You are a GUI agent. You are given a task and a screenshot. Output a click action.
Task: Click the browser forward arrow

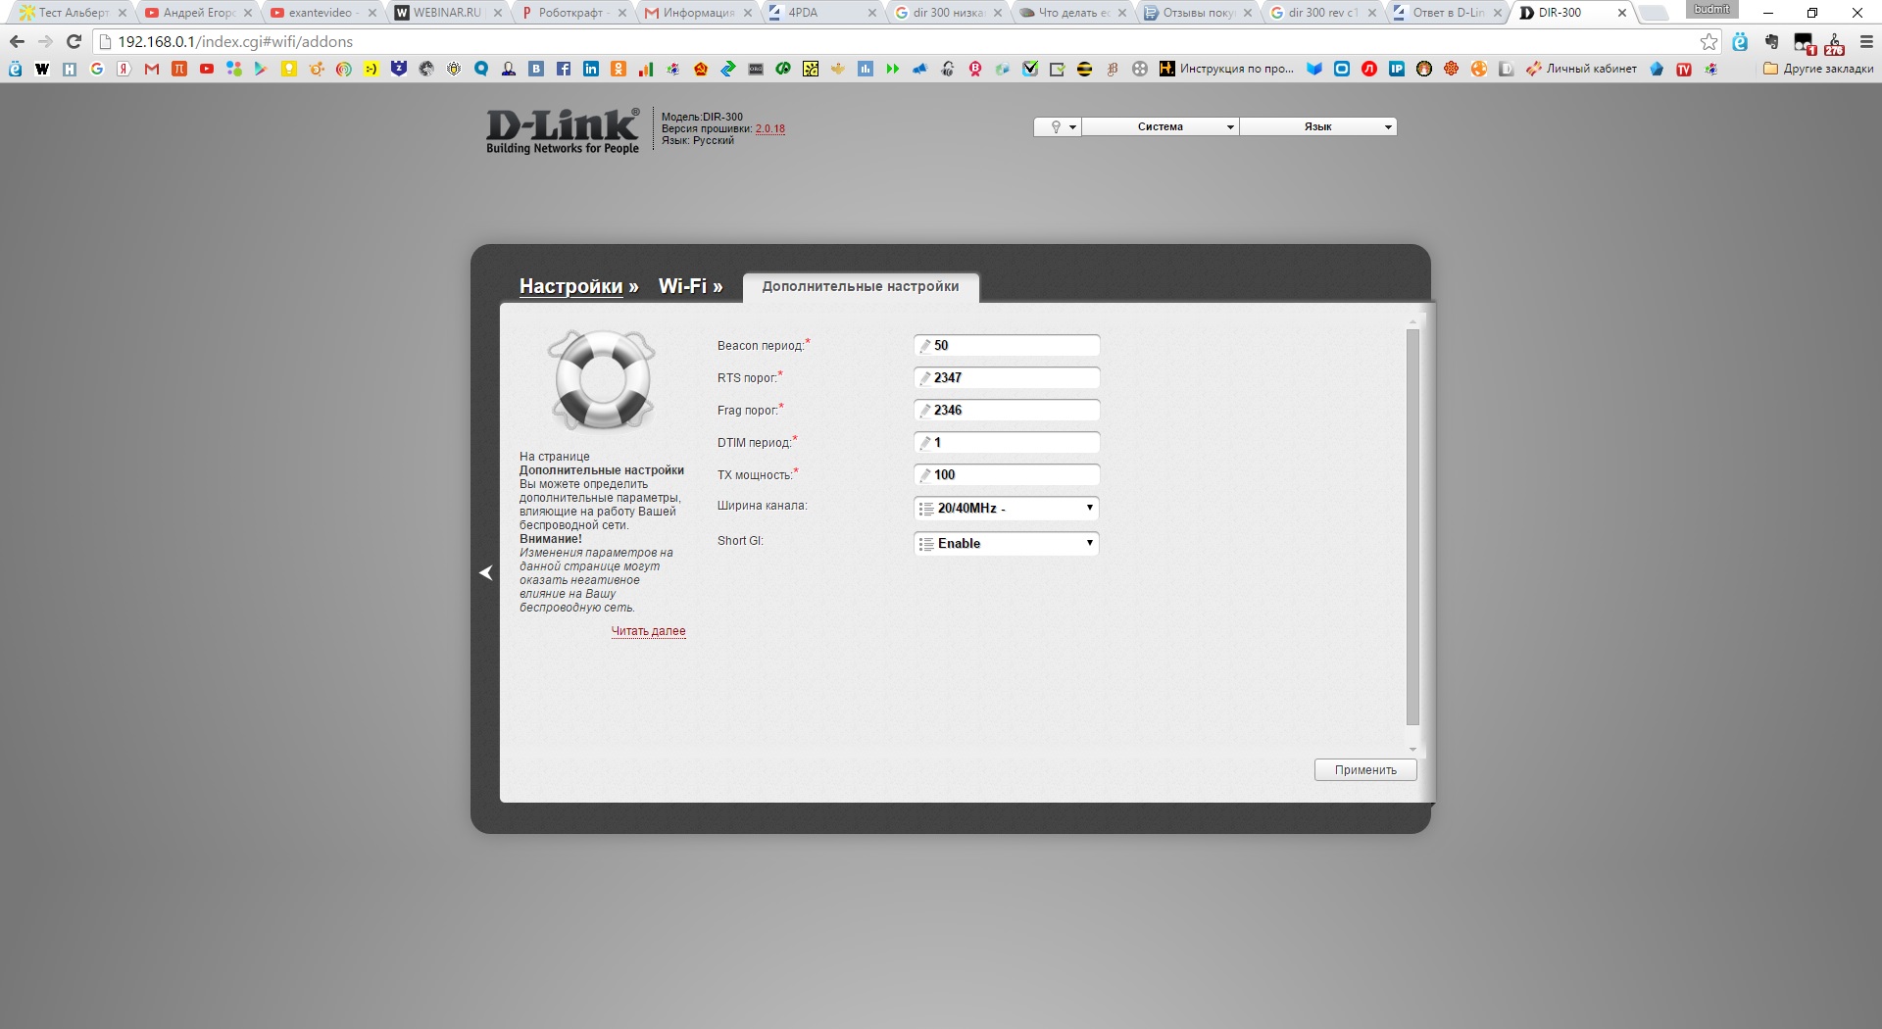45,42
